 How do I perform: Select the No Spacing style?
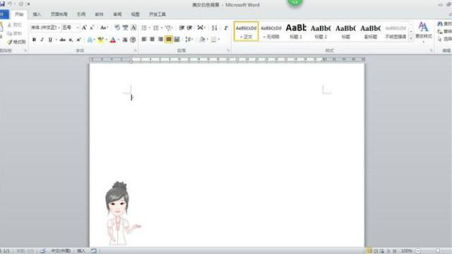pos(271,31)
